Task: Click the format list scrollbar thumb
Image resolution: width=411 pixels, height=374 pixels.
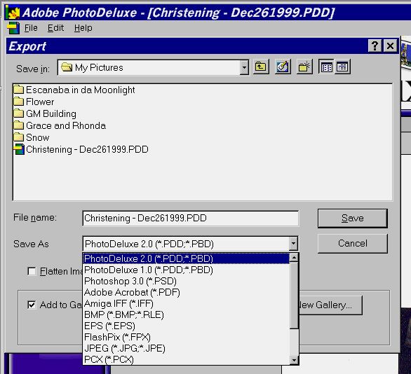Action: click(x=294, y=296)
